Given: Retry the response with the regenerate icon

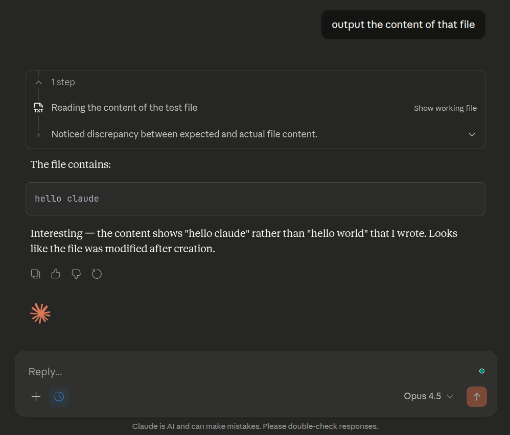Looking at the screenshot, I should point(97,274).
